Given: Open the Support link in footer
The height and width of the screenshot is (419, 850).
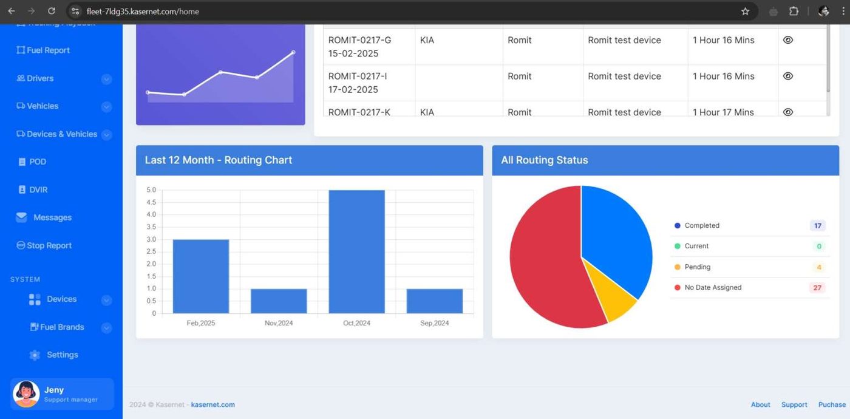Looking at the screenshot, I should click(x=794, y=404).
